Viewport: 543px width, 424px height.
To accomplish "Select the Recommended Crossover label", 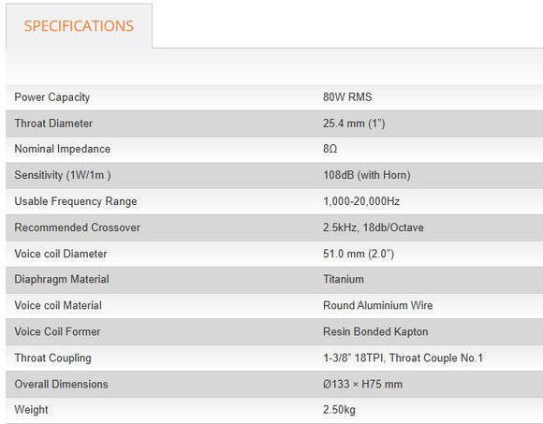I will click(77, 227).
